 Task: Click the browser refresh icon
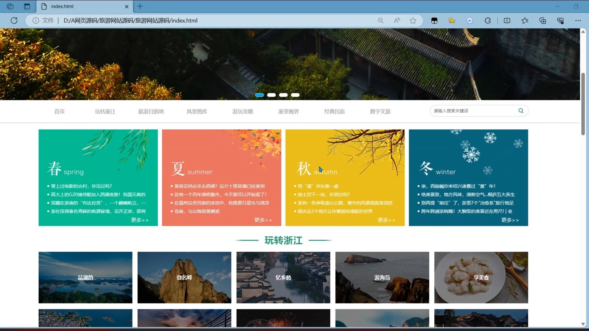[14, 21]
